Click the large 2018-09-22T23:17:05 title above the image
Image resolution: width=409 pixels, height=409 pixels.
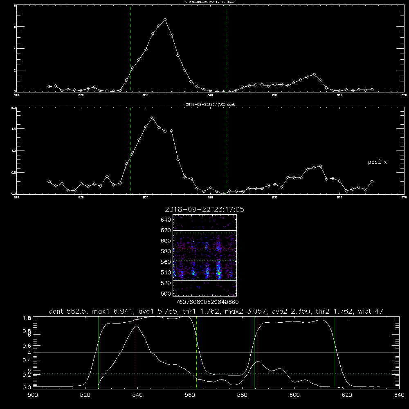coord(204,209)
